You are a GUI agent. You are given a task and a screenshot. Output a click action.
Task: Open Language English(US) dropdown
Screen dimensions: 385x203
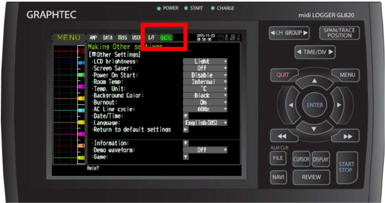(x=205, y=122)
